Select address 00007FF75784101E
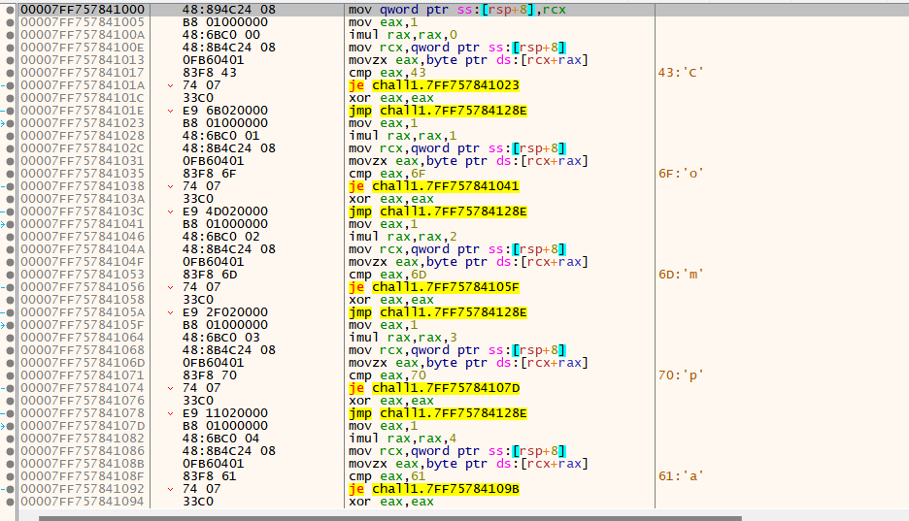The width and height of the screenshot is (909, 521). point(83,111)
